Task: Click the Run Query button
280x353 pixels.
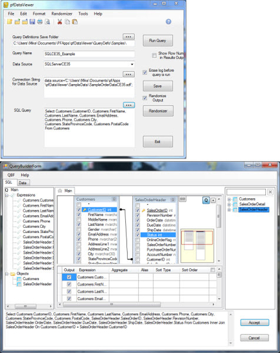Action: point(158,40)
